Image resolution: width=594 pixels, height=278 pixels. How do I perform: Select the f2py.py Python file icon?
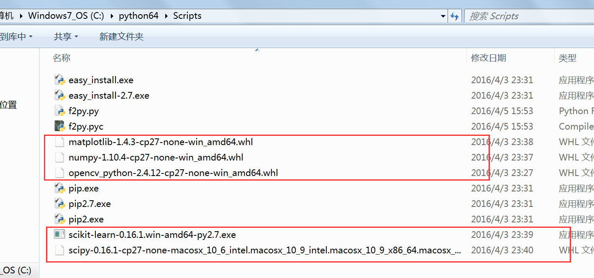(x=59, y=111)
